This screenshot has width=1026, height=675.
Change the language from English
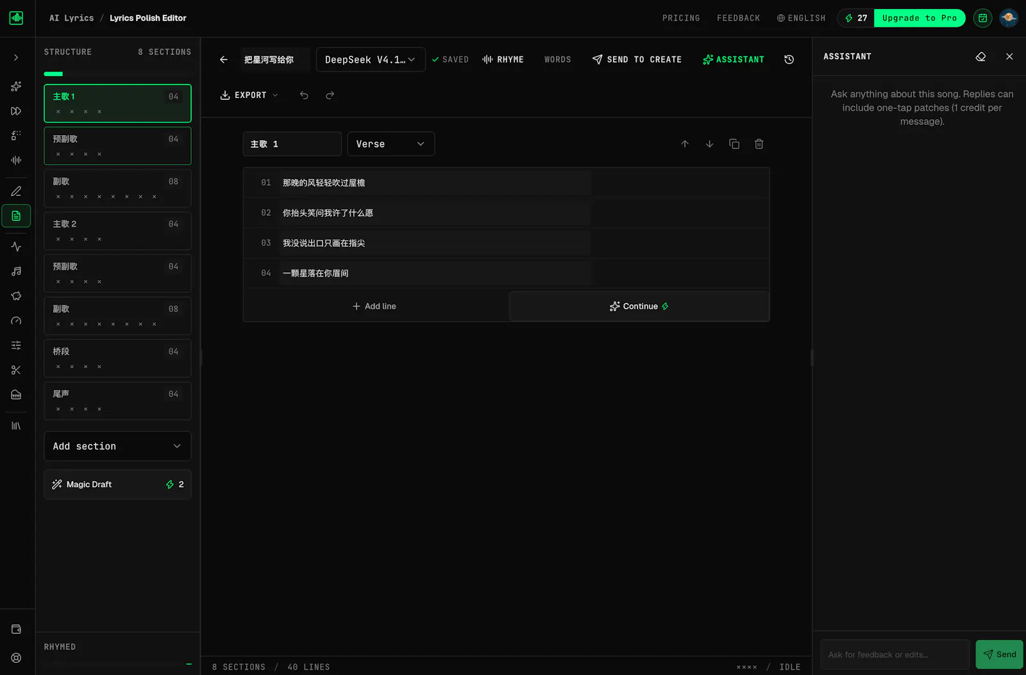point(801,18)
